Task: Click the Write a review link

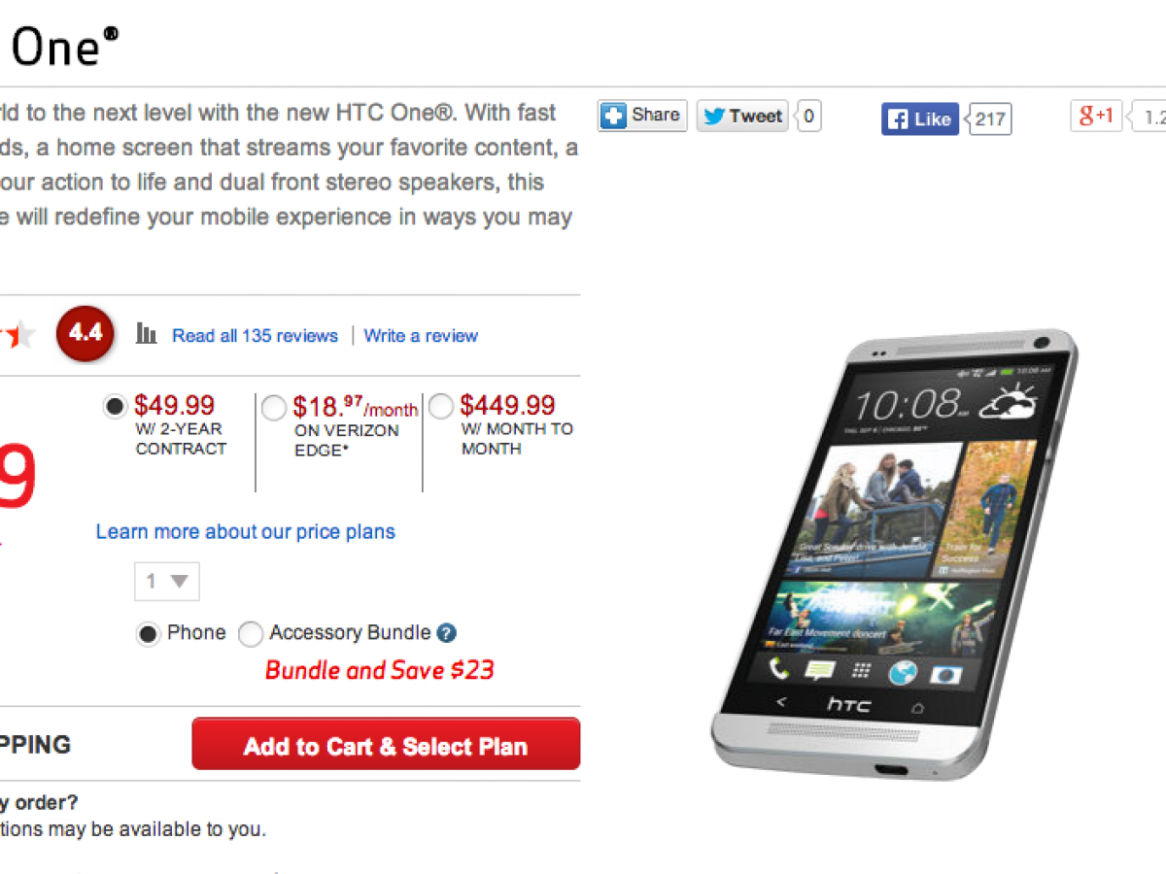Action: [421, 336]
